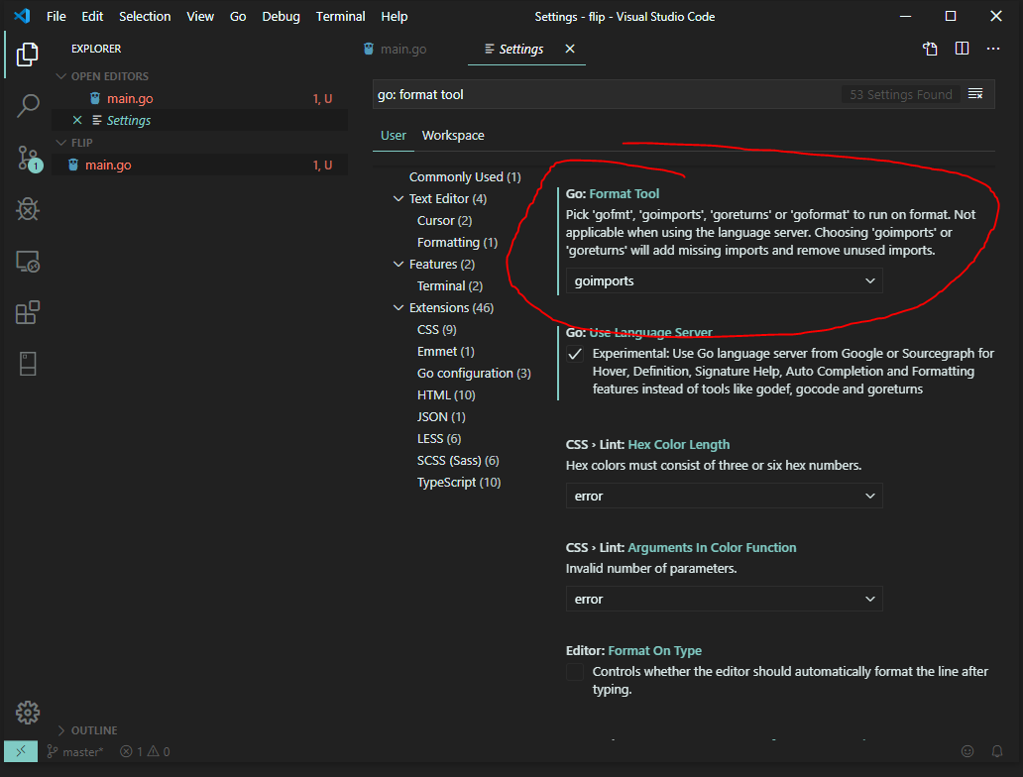Viewport: 1023px width, 777px height.
Task: Collapse the FLIP folder section
Action: (61, 143)
